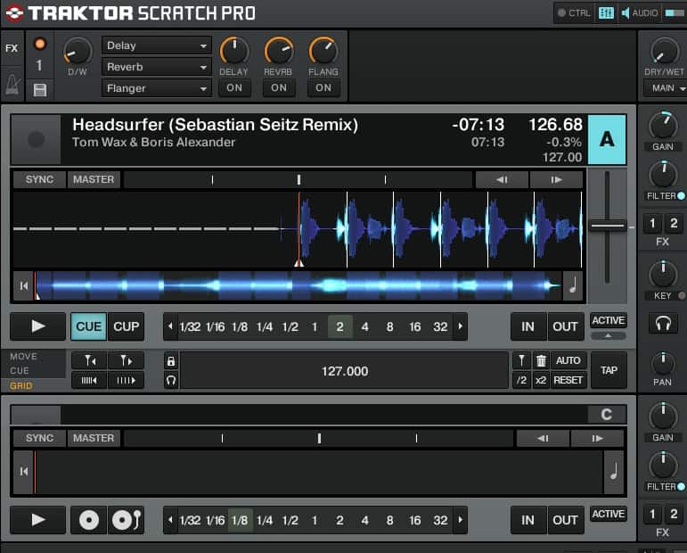The width and height of the screenshot is (687, 553).
Task: Click the metronome icon in FX panel
Action: point(12,85)
